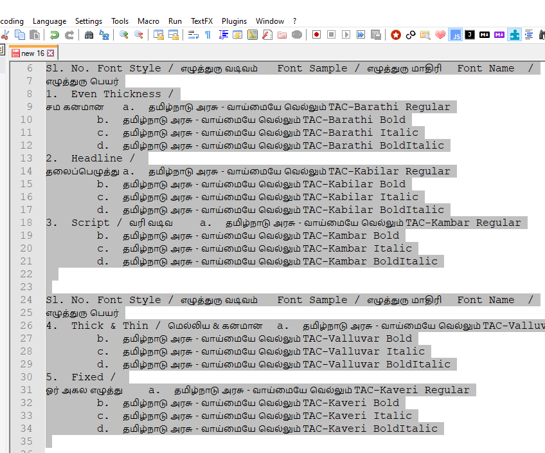Click the Copy toolbar icon

coord(21,35)
